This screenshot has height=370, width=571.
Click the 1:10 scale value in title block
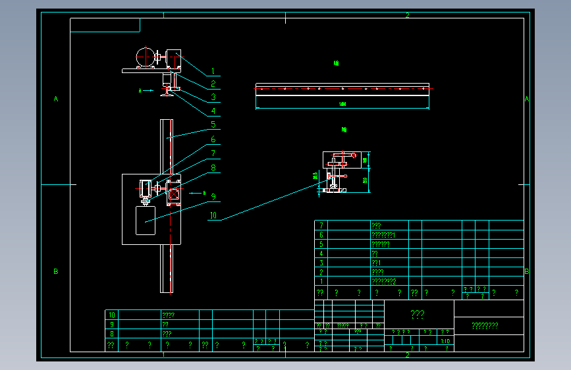click(445, 341)
